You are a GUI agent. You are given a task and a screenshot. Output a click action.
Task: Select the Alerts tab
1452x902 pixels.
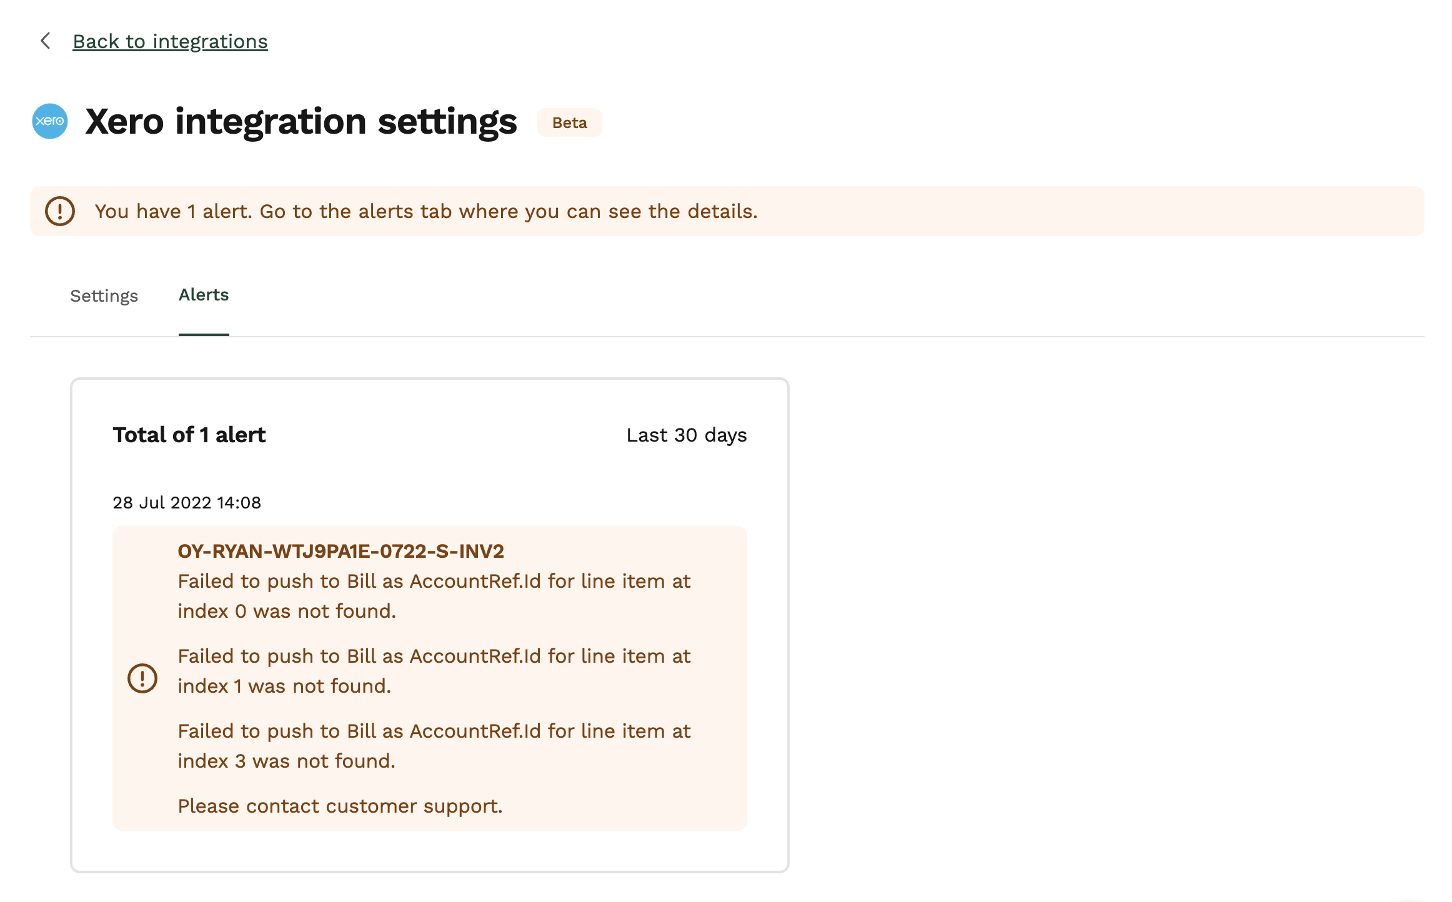pos(204,295)
